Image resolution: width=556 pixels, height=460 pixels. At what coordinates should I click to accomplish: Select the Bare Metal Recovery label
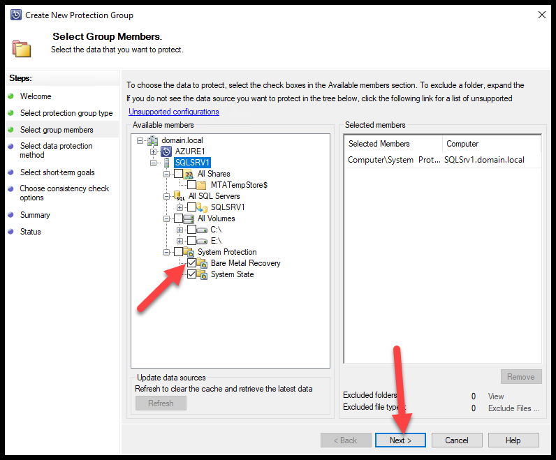[245, 263]
